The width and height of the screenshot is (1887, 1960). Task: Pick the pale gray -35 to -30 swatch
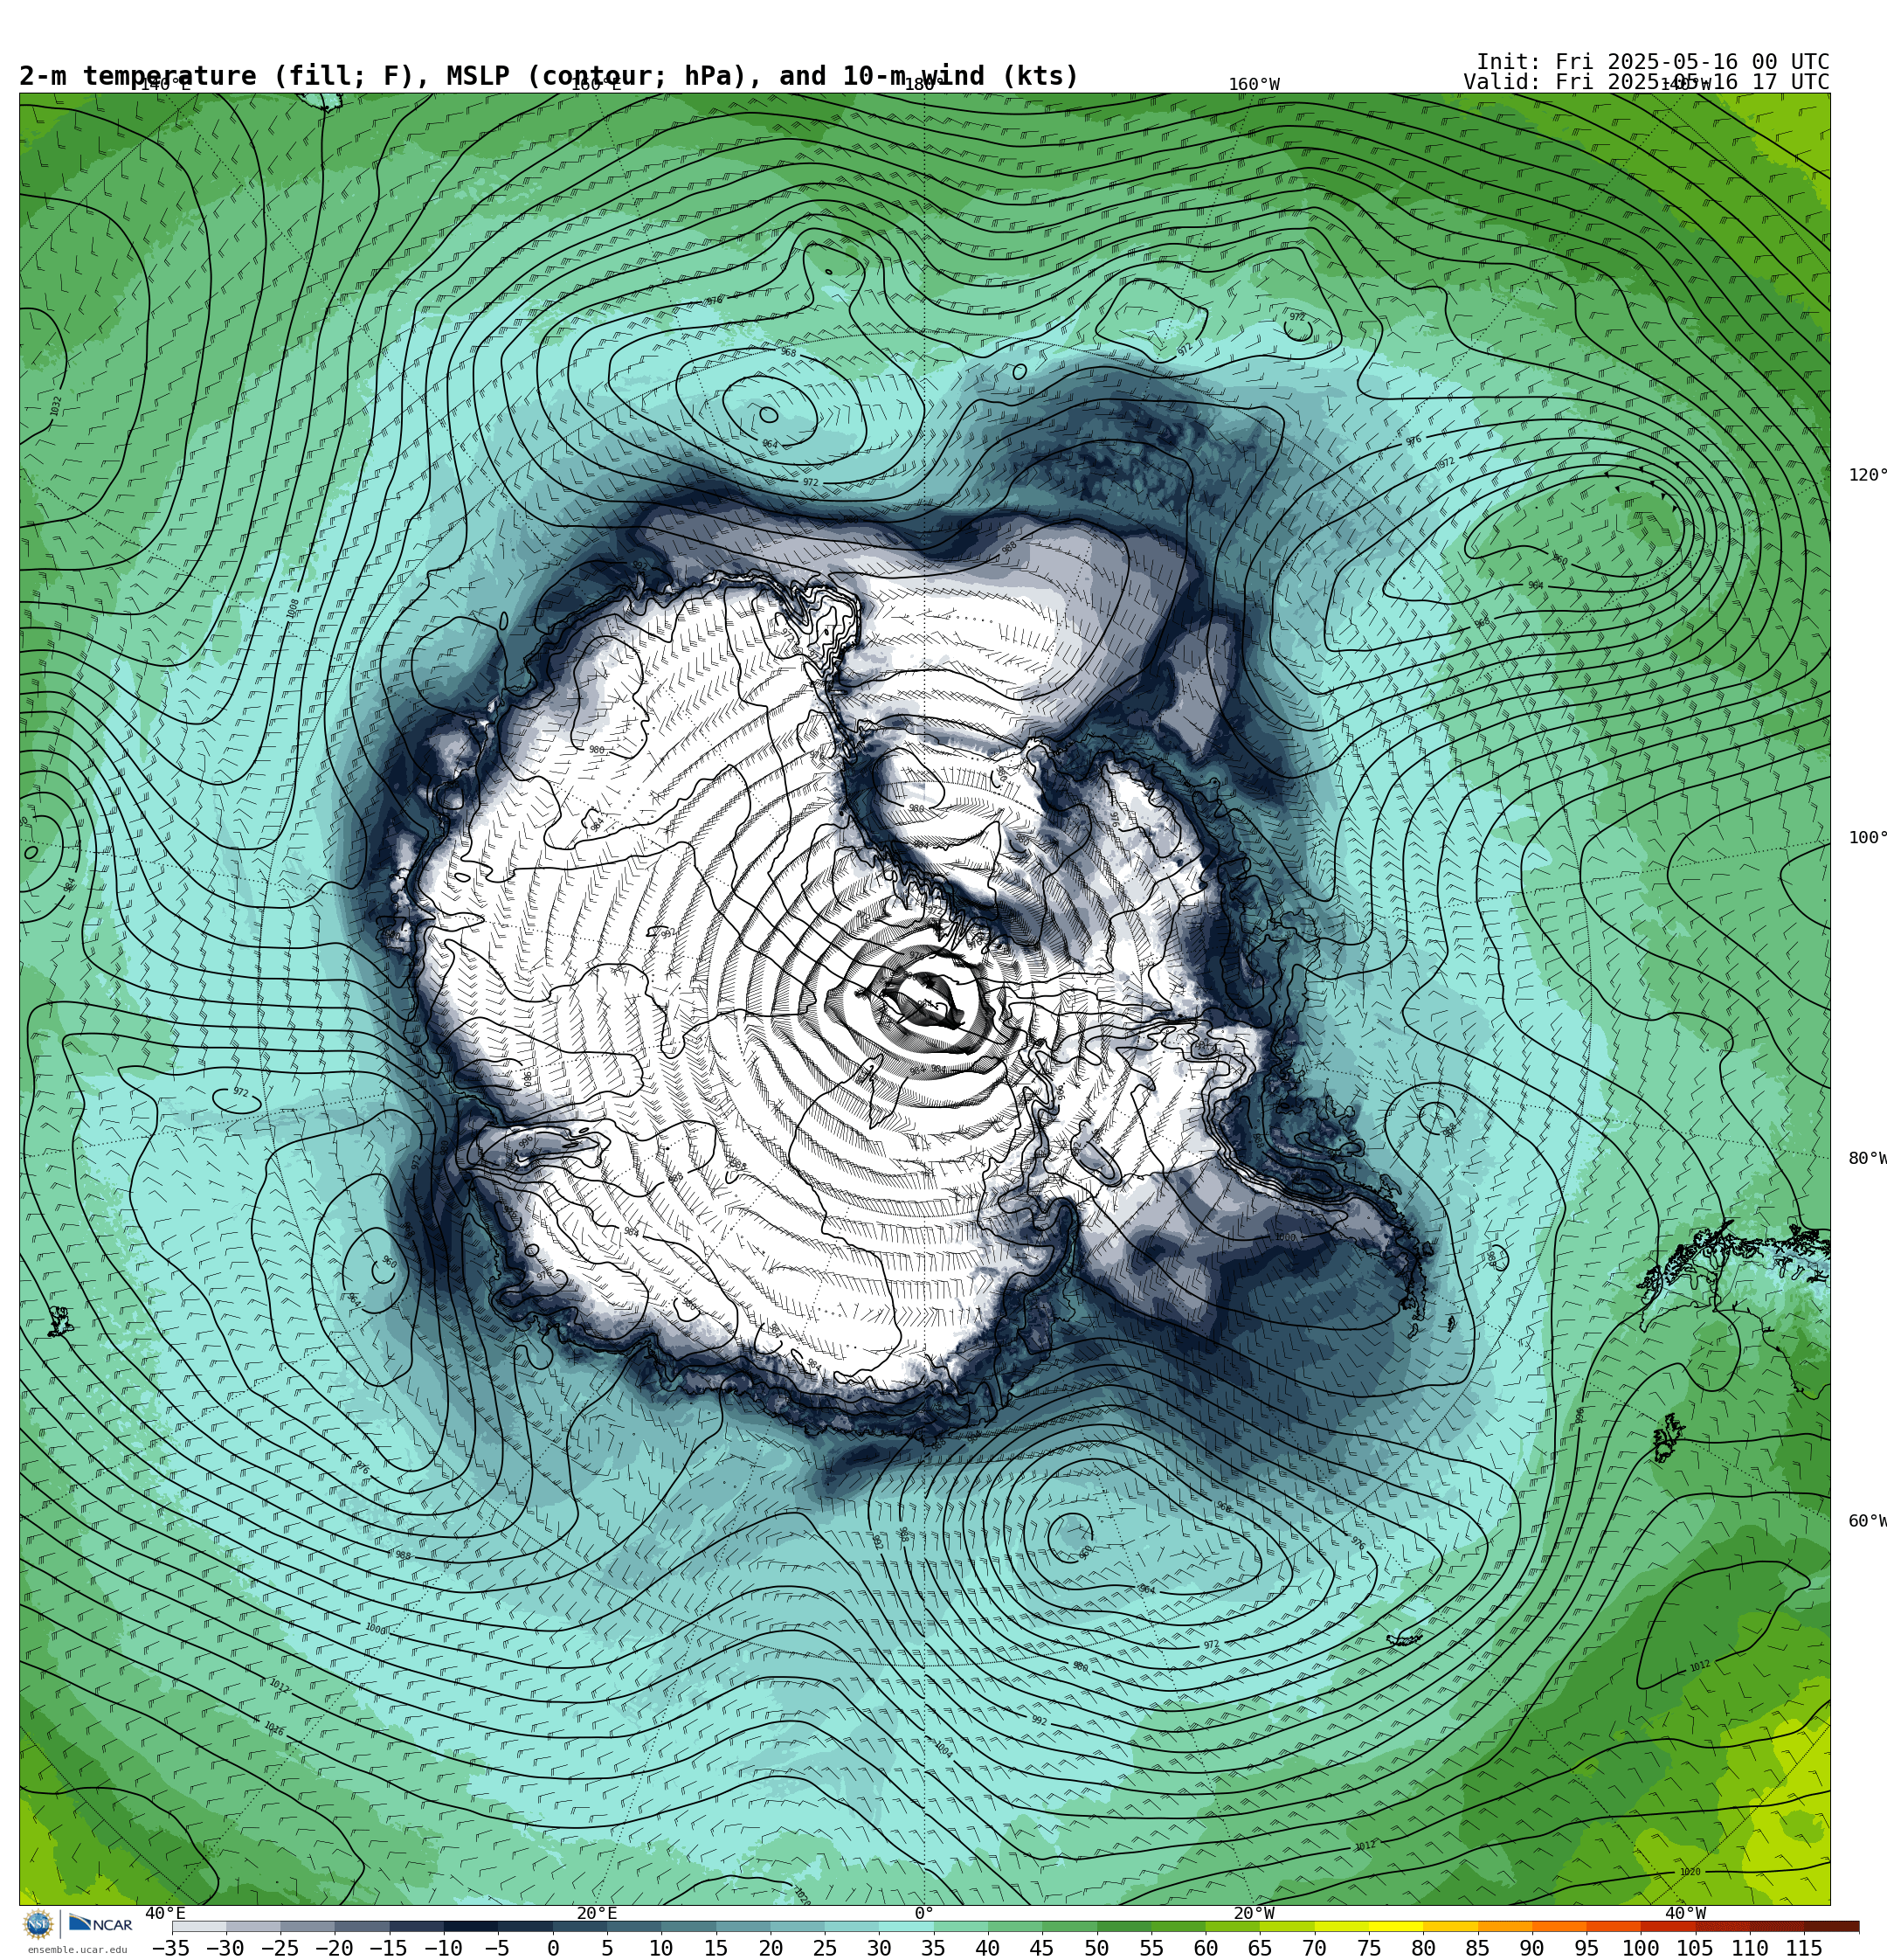pyautogui.click(x=199, y=1926)
